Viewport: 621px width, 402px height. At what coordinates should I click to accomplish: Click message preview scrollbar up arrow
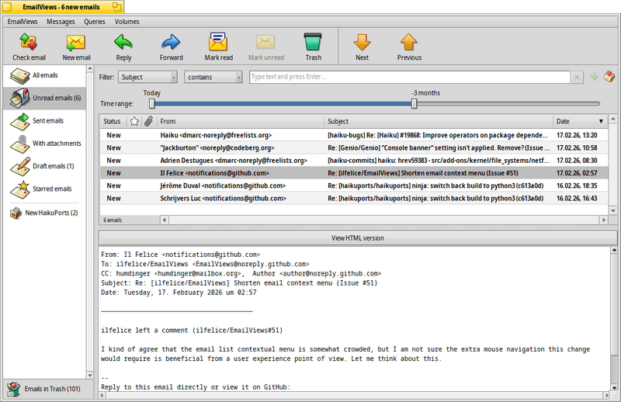(x=614, y=251)
